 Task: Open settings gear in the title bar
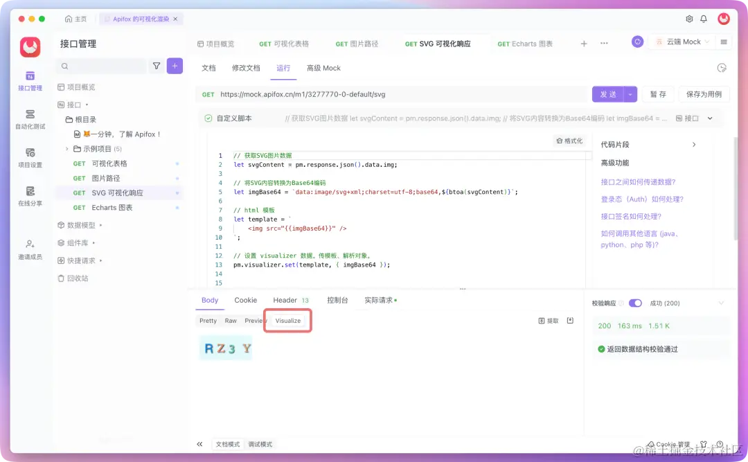(x=689, y=19)
